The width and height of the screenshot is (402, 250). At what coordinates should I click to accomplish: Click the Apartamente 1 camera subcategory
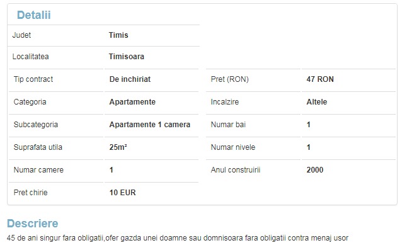[x=150, y=125]
